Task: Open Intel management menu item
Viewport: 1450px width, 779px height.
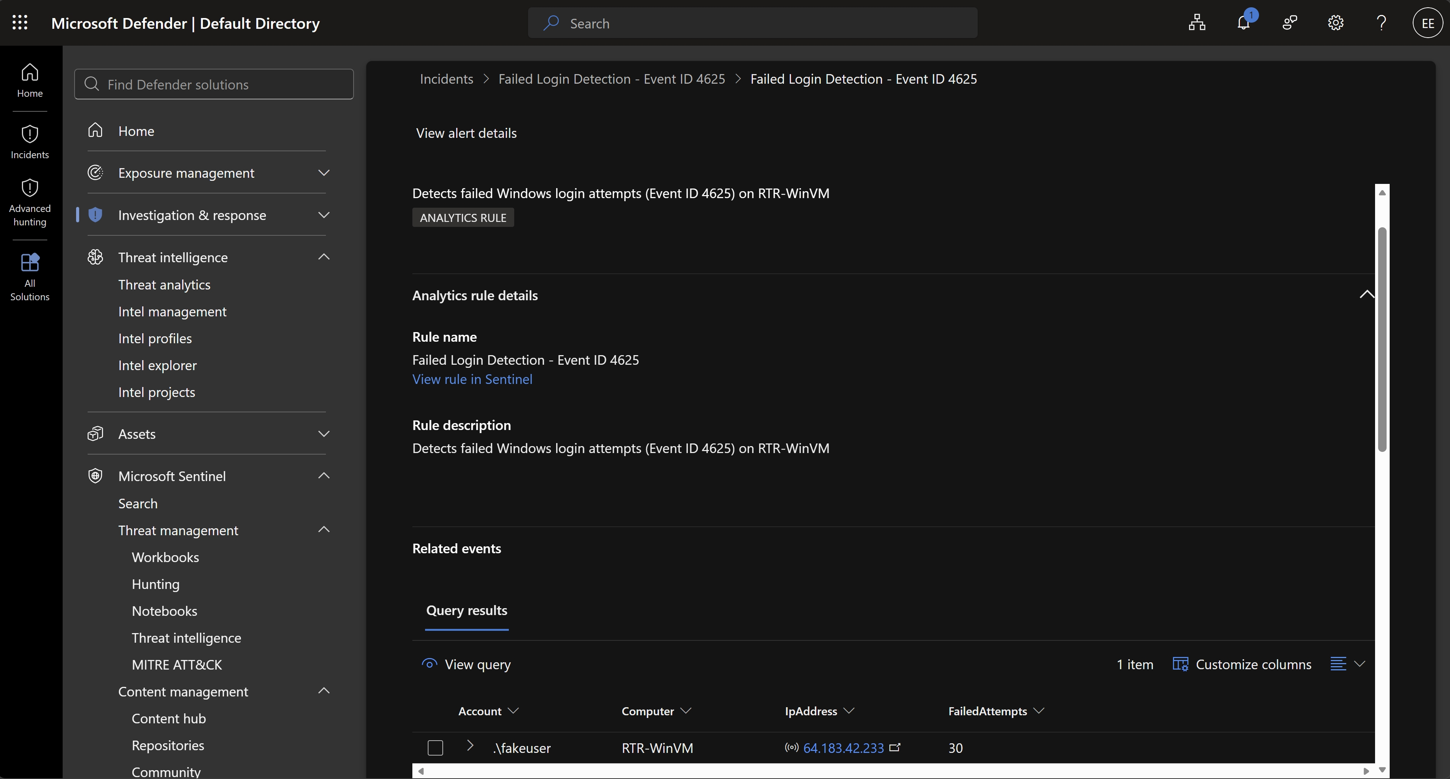Action: (172, 312)
